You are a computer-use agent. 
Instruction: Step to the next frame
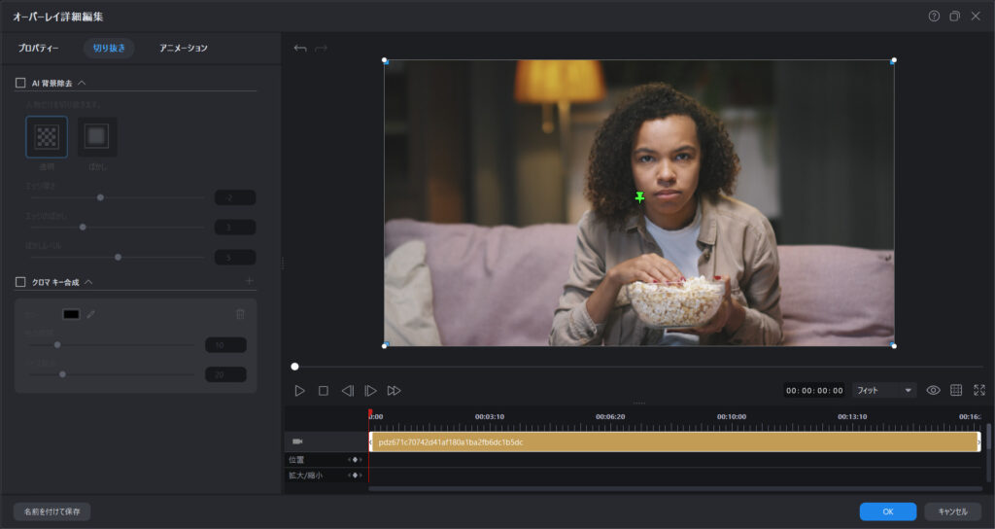click(370, 390)
